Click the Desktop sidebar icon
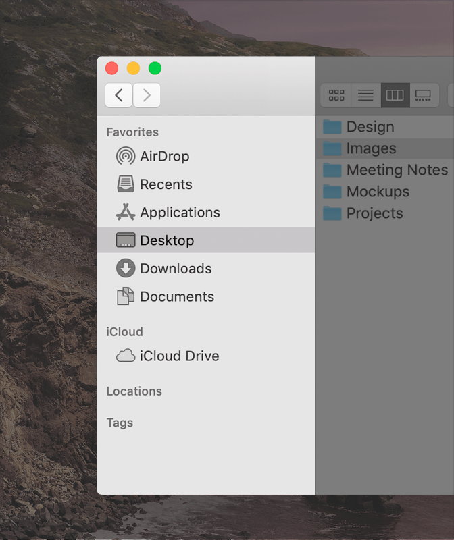 click(126, 240)
